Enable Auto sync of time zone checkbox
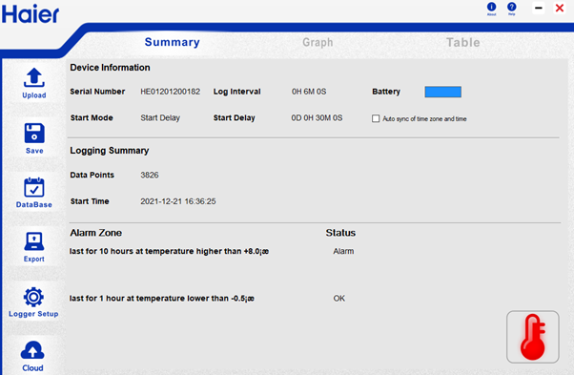574x375 pixels. point(376,118)
